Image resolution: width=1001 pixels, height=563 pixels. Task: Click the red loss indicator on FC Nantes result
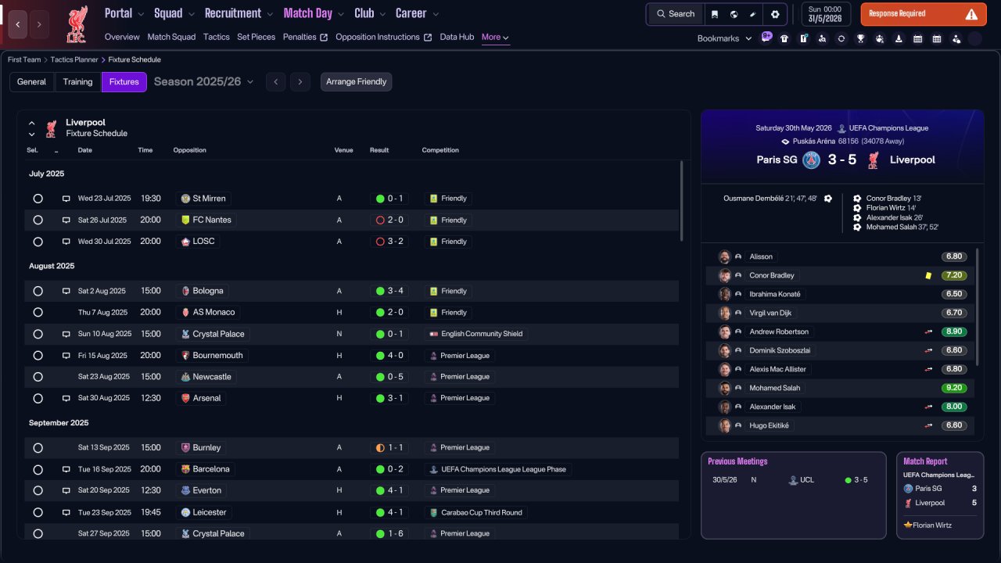coord(380,221)
